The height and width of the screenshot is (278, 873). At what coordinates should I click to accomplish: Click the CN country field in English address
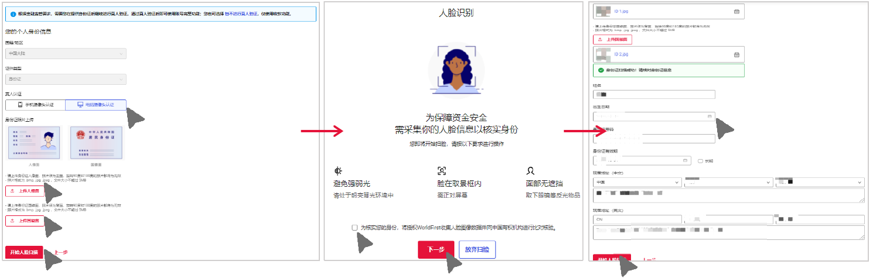pyautogui.click(x=637, y=219)
